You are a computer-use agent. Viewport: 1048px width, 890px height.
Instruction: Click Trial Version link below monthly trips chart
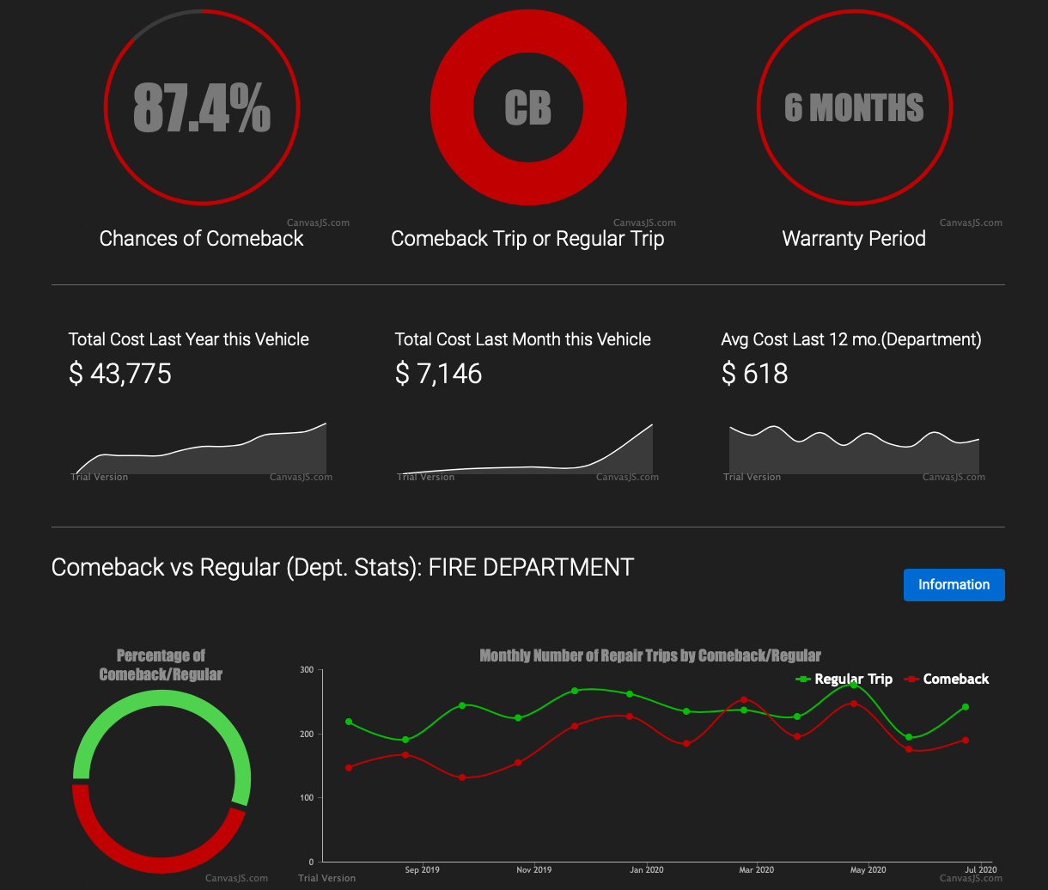(326, 878)
